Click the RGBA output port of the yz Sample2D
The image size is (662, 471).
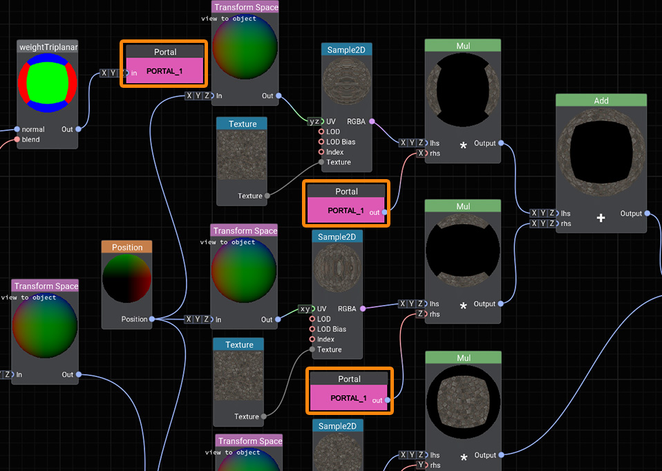coord(372,121)
